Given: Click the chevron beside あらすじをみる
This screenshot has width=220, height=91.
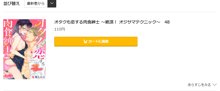Looking at the screenshot, I should (x=214, y=84).
